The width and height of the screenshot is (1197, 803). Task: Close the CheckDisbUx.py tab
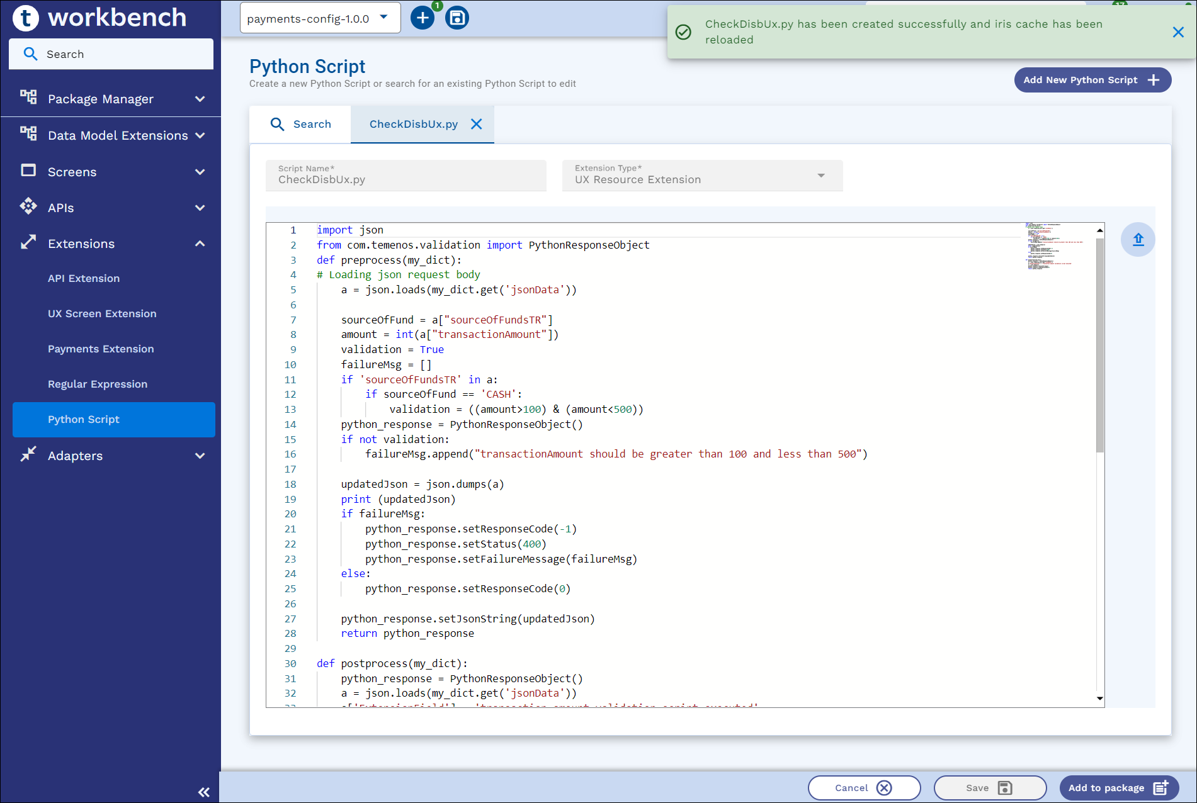pos(477,124)
